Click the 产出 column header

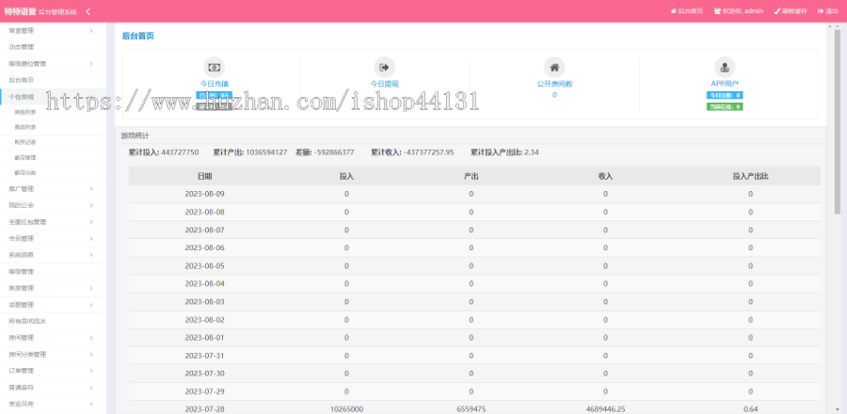[x=471, y=176]
